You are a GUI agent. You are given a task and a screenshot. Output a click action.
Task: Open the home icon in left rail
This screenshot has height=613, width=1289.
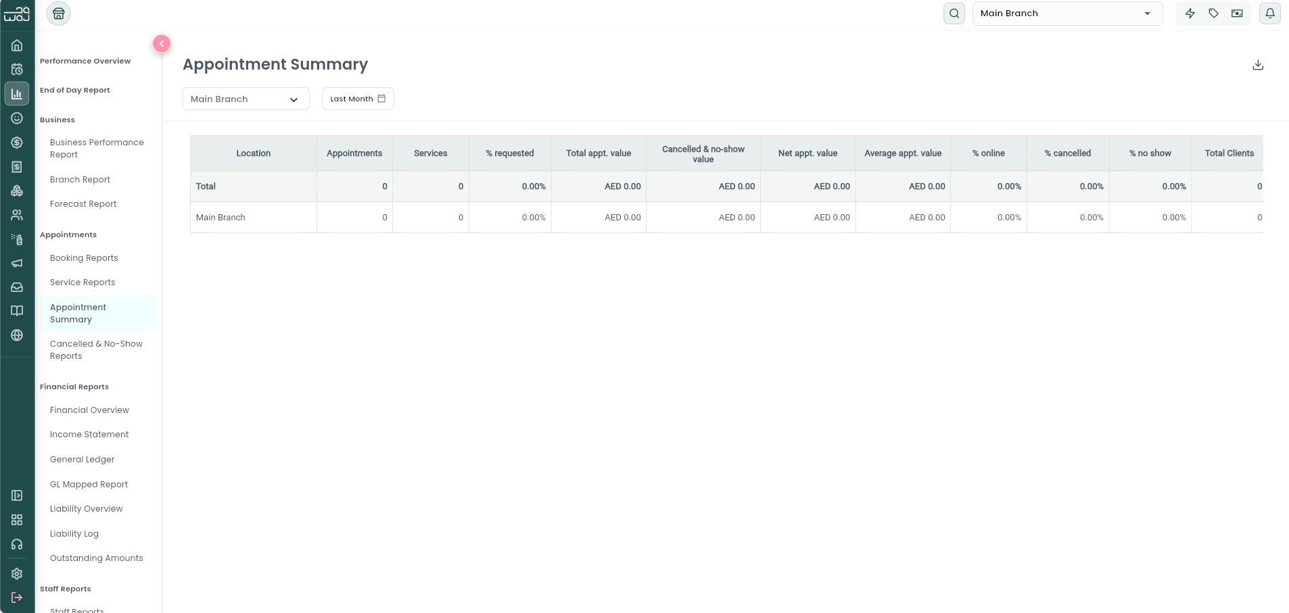click(x=17, y=45)
